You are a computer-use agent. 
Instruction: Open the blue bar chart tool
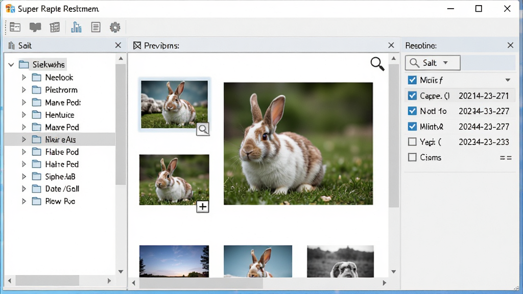click(x=76, y=27)
